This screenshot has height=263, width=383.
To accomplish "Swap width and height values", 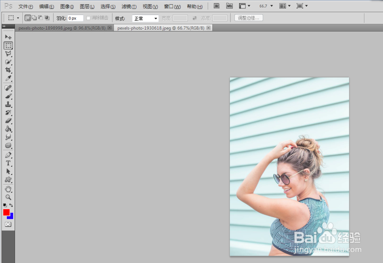I will tap(195, 18).
